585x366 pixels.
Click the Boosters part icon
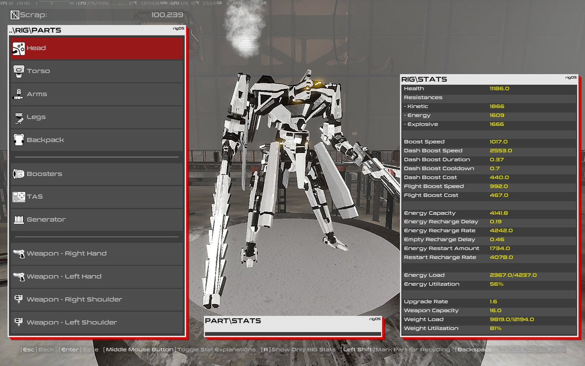pos(18,173)
